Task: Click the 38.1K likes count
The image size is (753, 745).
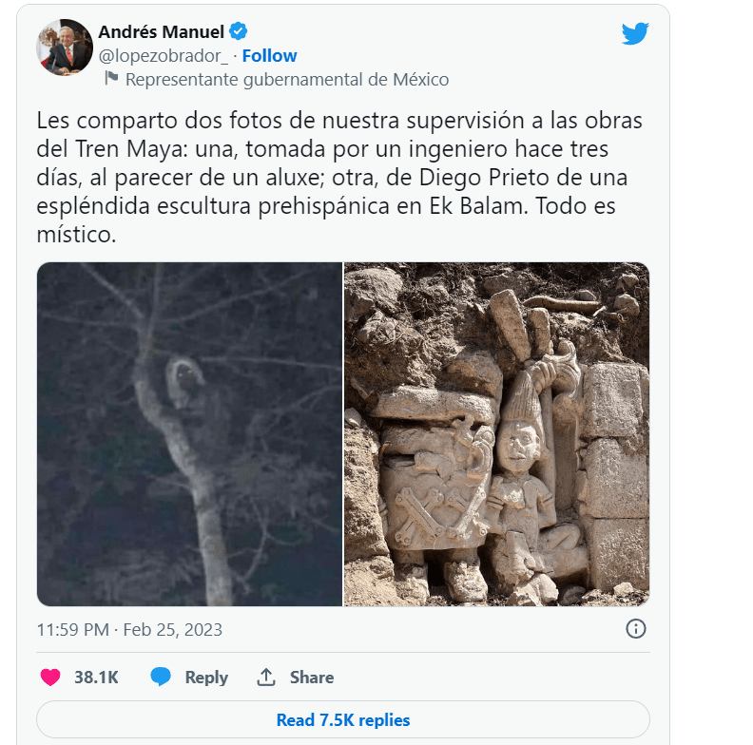Action: coord(96,677)
